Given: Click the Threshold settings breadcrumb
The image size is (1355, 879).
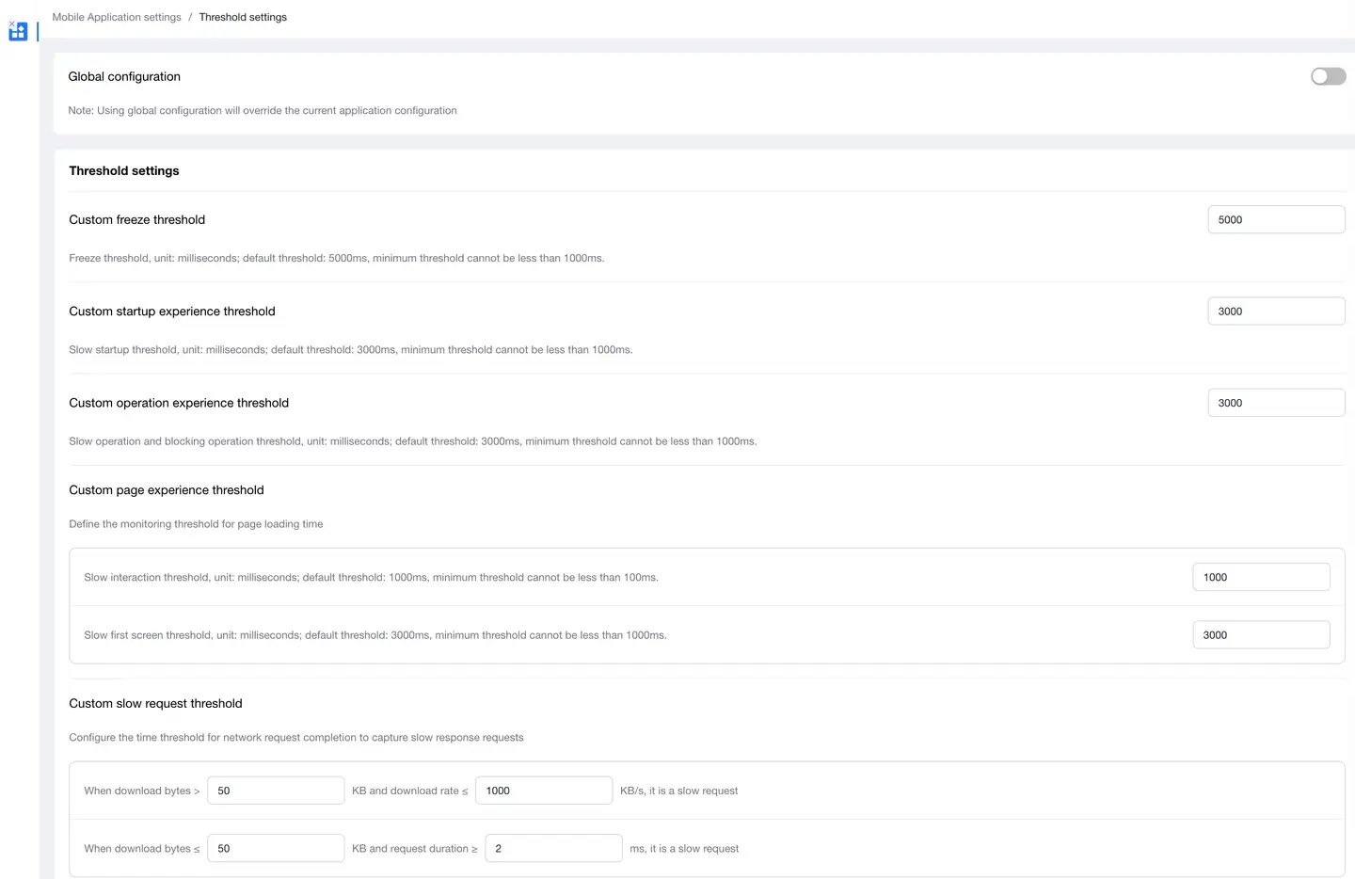Looking at the screenshot, I should coord(243,17).
